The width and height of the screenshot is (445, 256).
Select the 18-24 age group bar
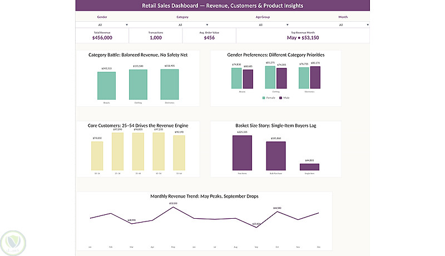97,156
